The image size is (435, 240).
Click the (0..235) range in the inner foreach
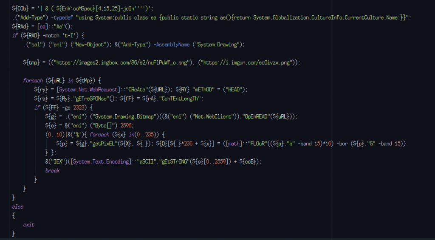[149, 135]
